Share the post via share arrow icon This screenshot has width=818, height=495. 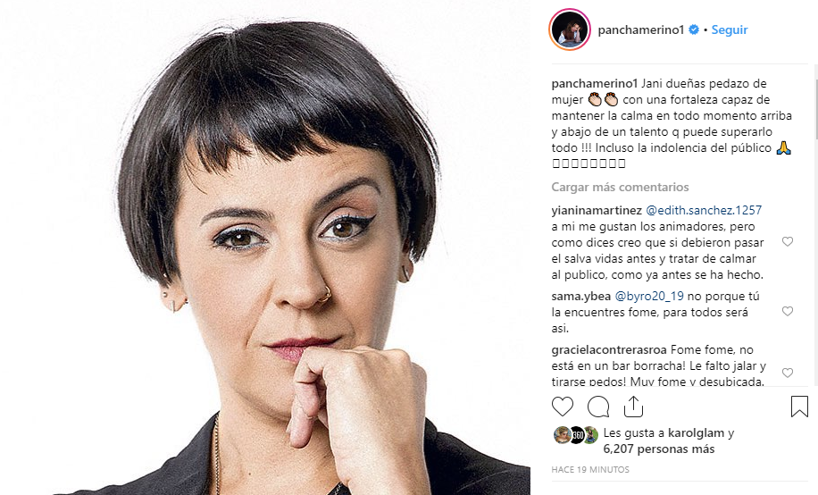[x=633, y=407]
